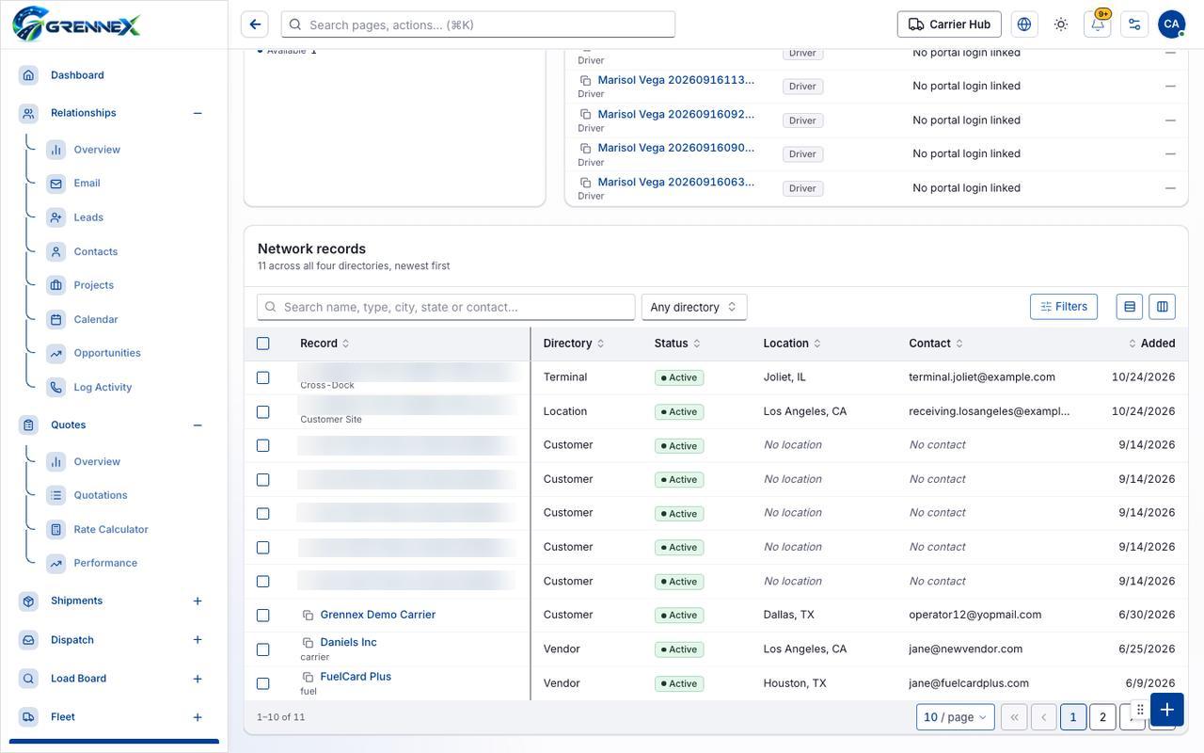
Task: Click the copy icon beside Grennex Demo Carrier
Action: click(308, 616)
